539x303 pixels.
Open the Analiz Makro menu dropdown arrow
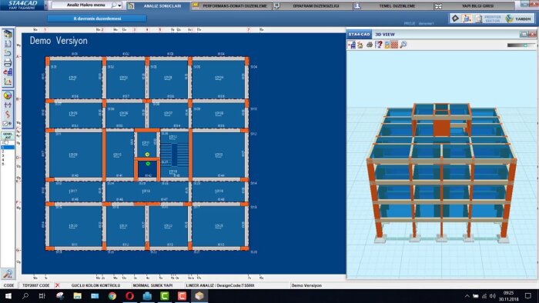click(x=119, y=5)
